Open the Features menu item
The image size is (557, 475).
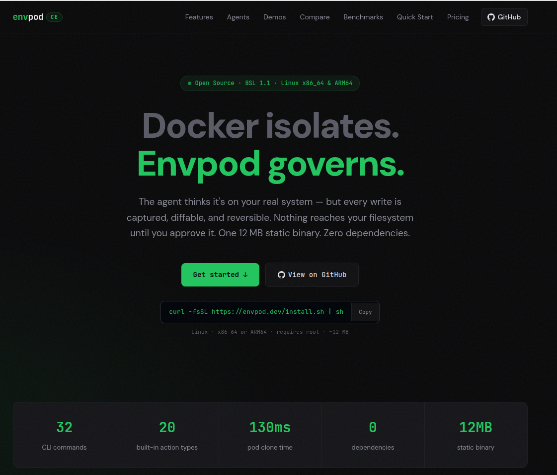(x=199, y=16)
